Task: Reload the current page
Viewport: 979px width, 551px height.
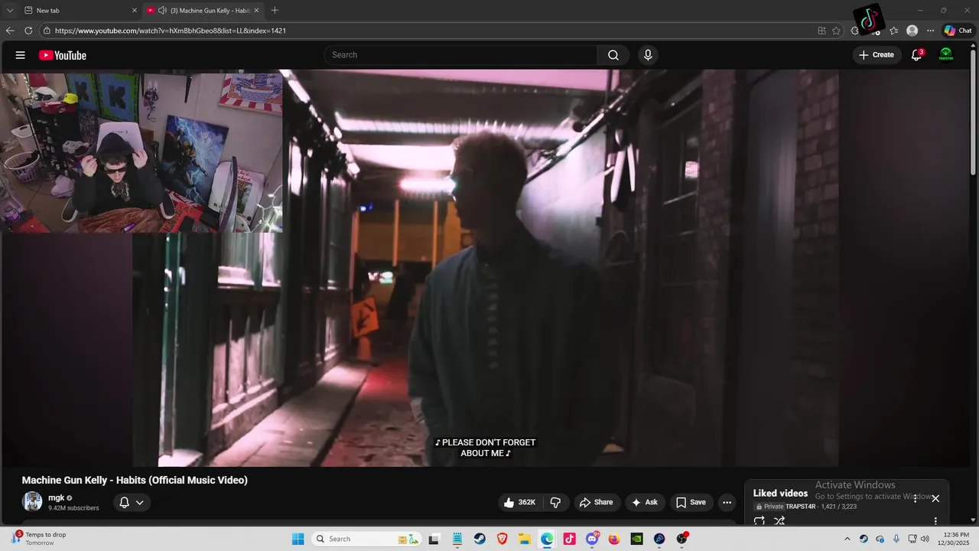Action: 28,31
